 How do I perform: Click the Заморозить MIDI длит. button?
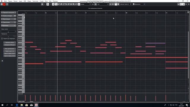click(x=9, y=45)
